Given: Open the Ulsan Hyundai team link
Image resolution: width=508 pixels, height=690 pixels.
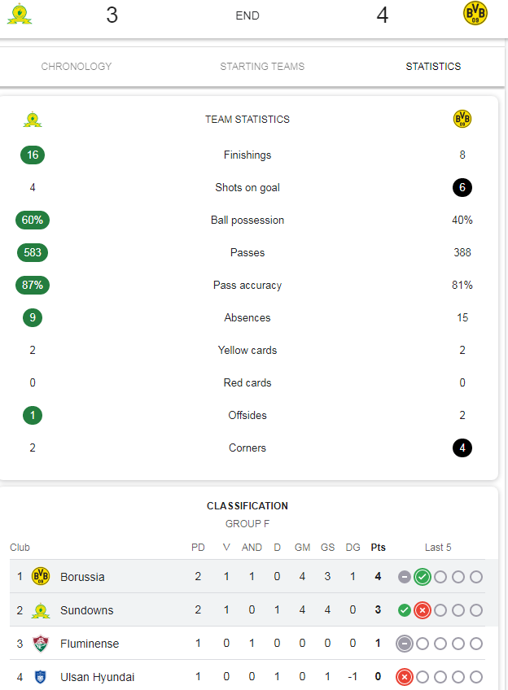Looking at the screenshot, I should coord(98,677).
